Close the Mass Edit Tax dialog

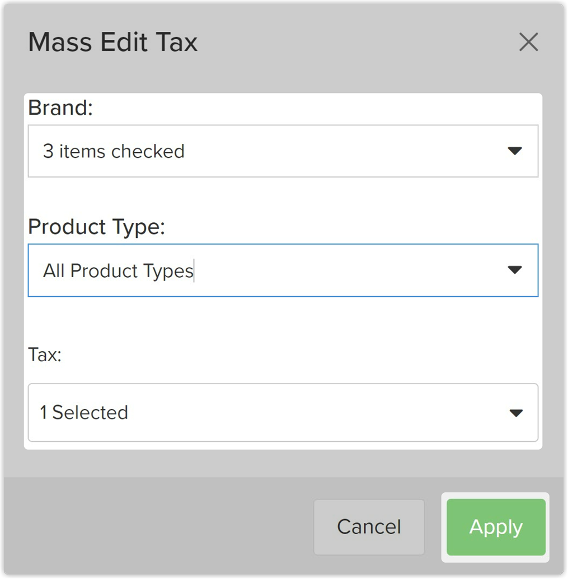(x=528, y=42)
